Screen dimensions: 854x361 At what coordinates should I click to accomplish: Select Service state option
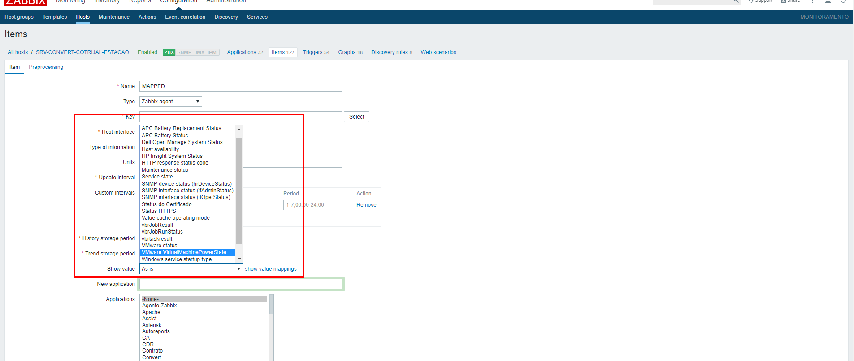pos(188,177)
